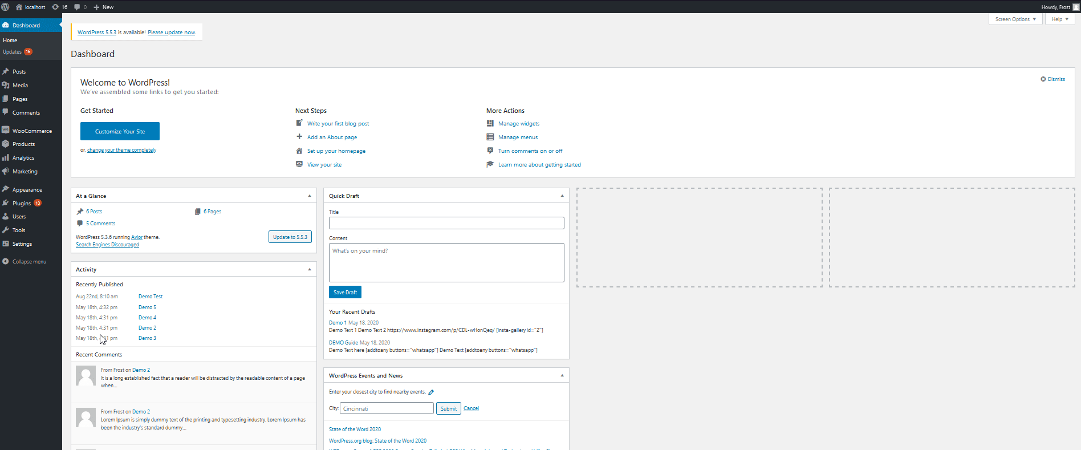Click change your theme completely link
Image resolution: width=1081 pixels, height=450 pixels.
(x=121, y=150)
